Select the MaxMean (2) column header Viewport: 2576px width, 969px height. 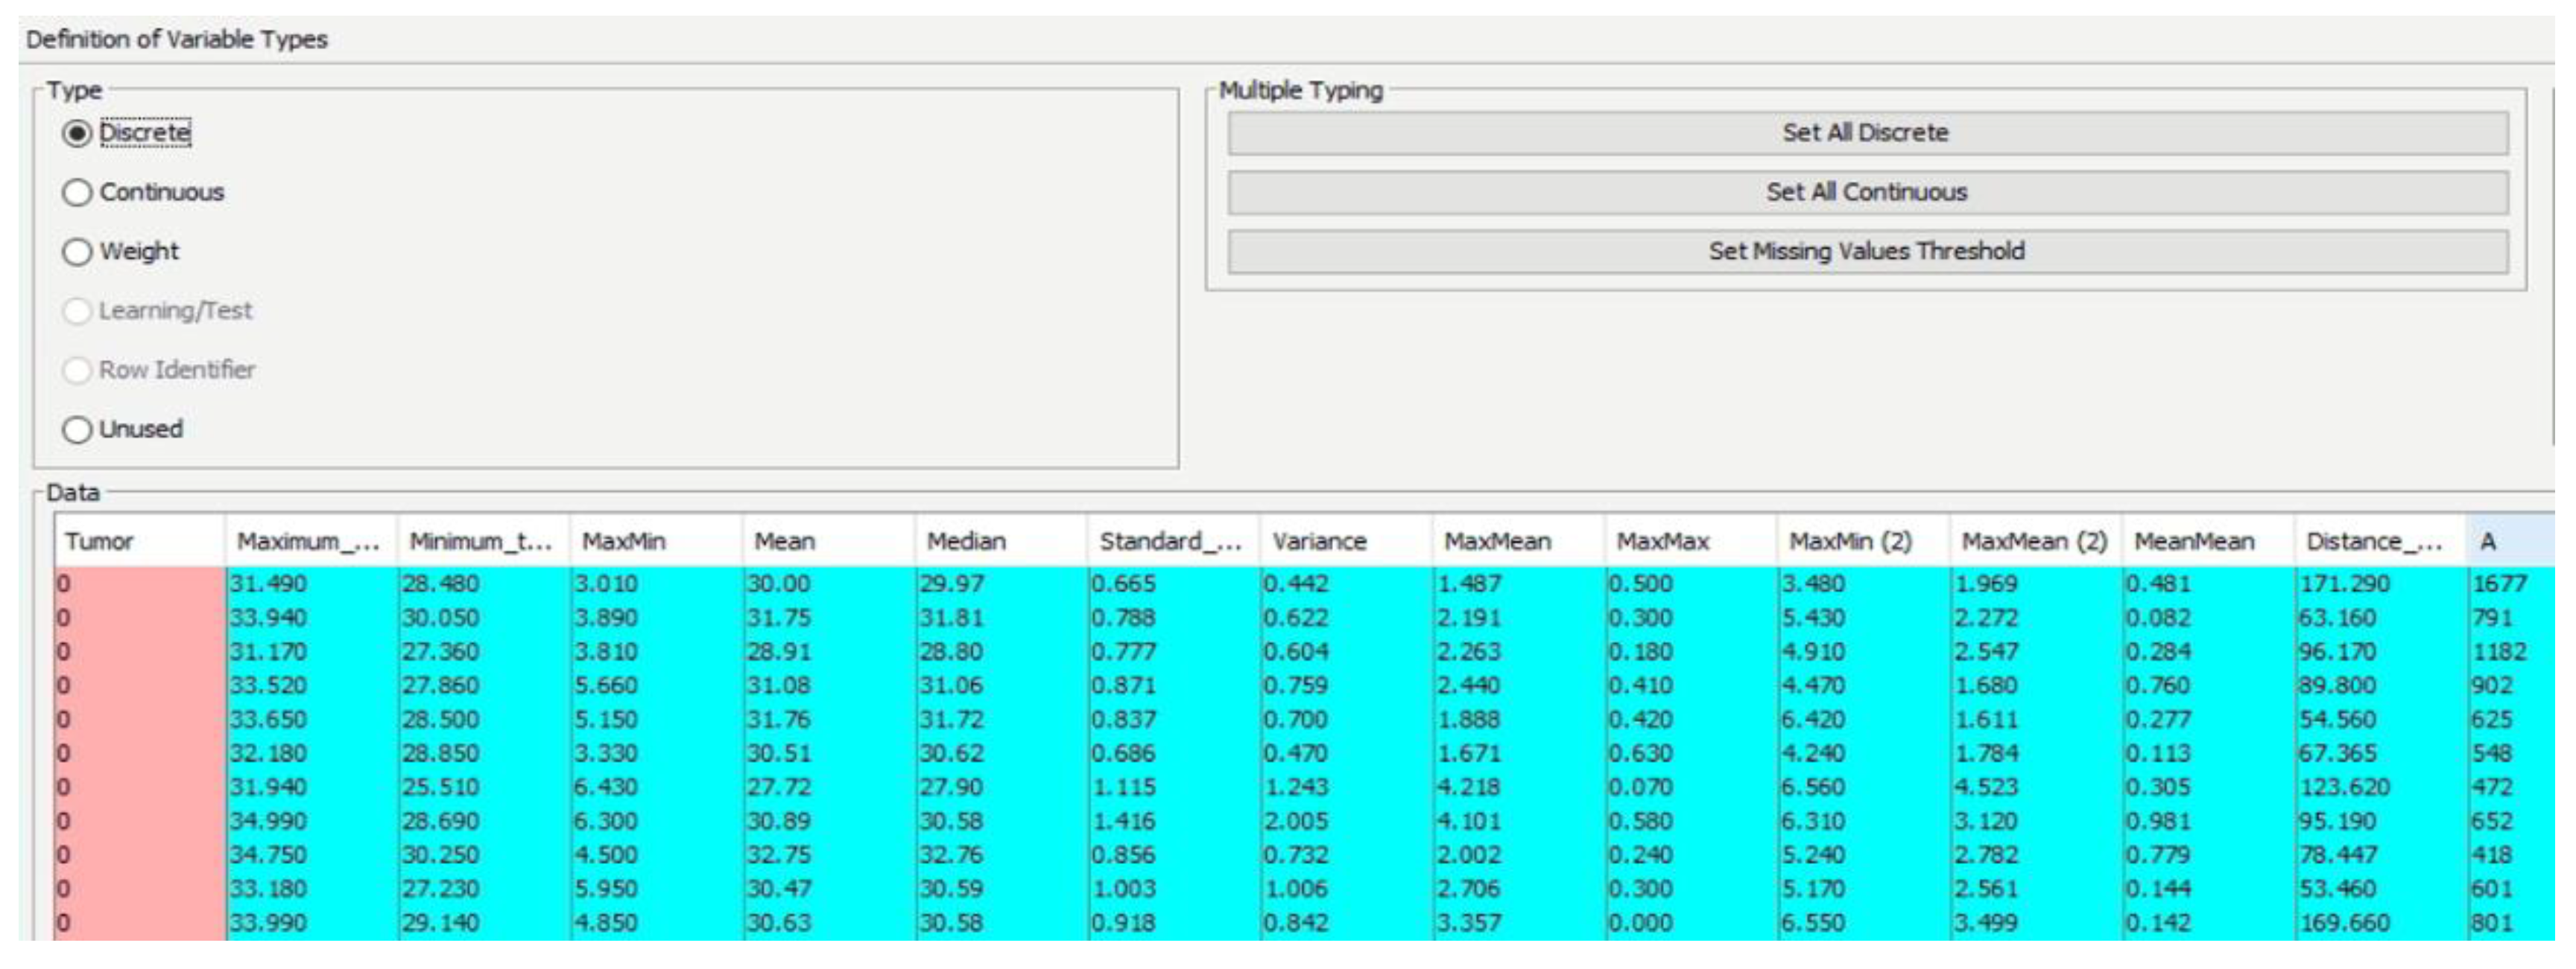2033,542
